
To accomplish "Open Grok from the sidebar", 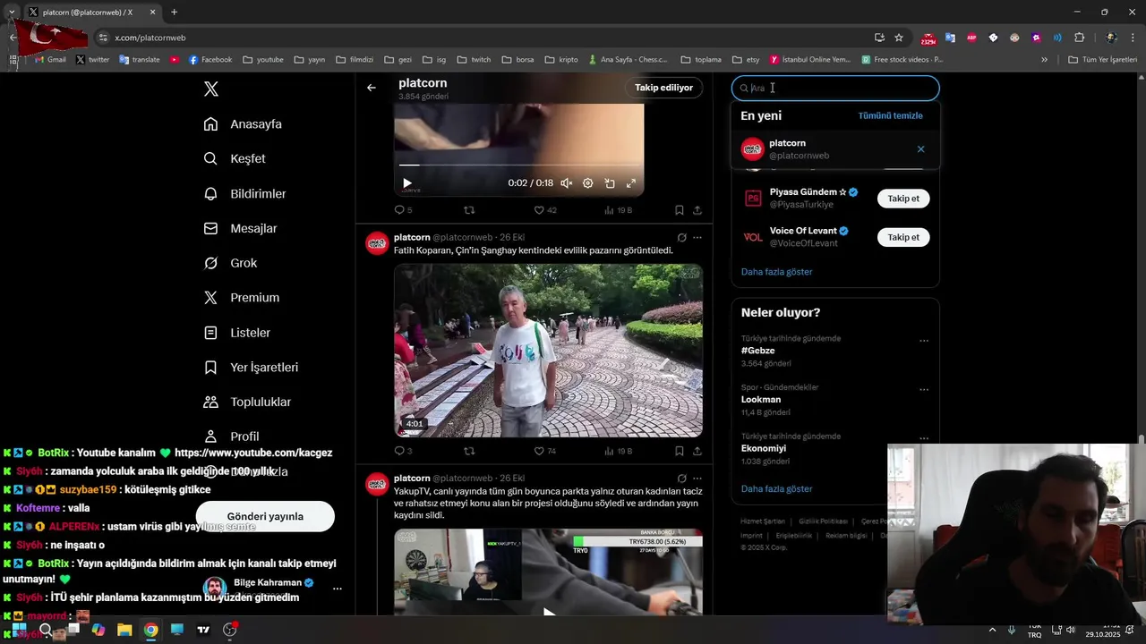I will point(231,263).
